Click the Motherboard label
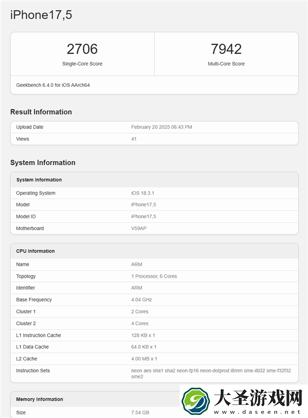Viewport: 308px width, 418px height. [30, 229]
